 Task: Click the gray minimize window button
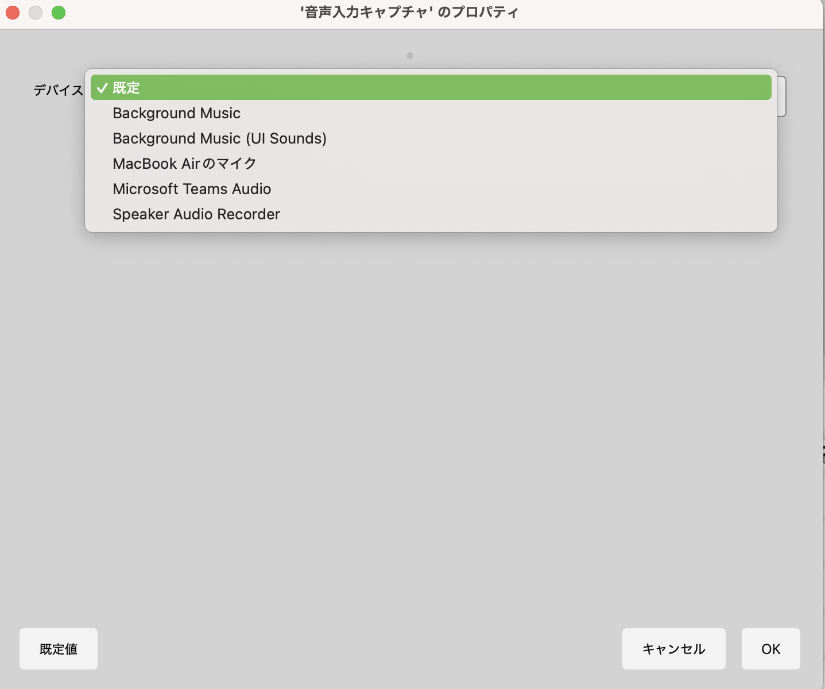[x=36, y=13]
